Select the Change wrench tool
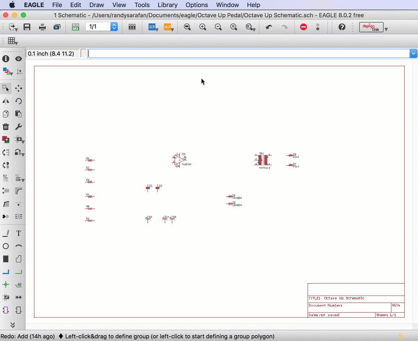The height and width of the screenshot is (341, 418). point(19,126)
